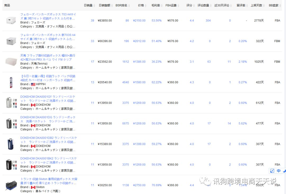Select the FBA fee ¥366.00 cell
The image size is (286, 194).
tap(173, 185)
